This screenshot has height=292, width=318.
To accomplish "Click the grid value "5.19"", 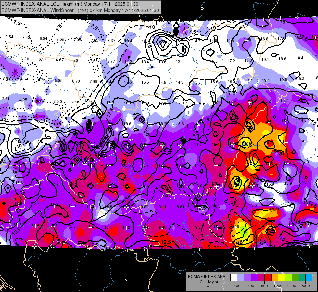I will [25, 58].
